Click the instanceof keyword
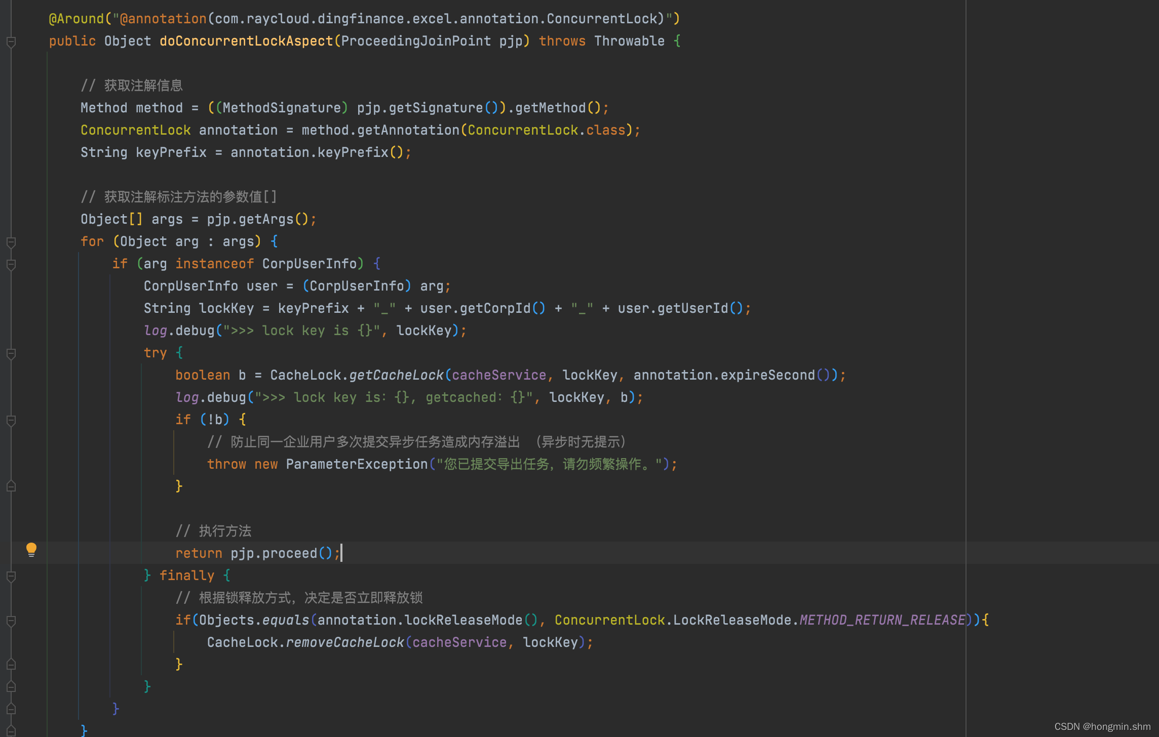This screenshot has height=737, width=1159. click(214, 264)
